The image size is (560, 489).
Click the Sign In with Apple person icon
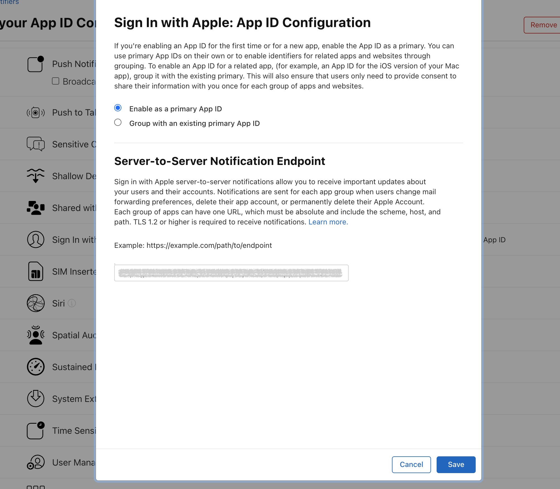click(35, 239)
